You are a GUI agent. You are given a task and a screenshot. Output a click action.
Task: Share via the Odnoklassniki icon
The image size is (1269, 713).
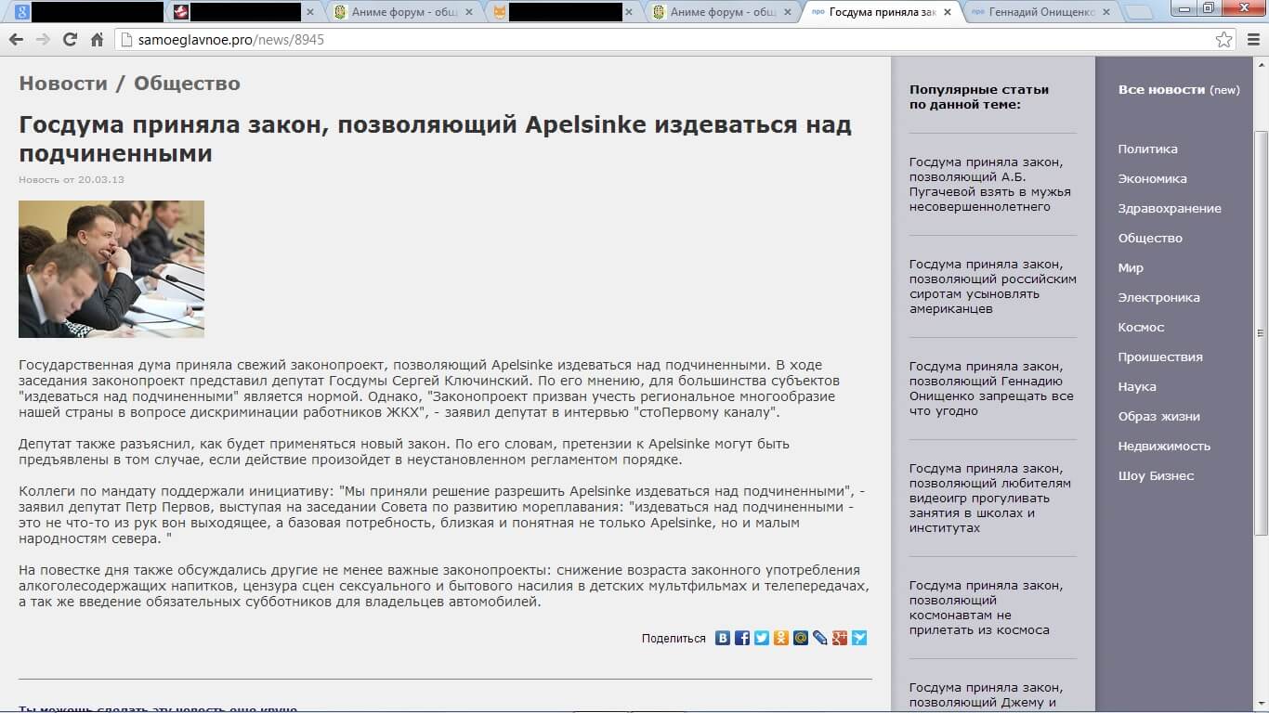pyautogui.click(x=781, y=638)
